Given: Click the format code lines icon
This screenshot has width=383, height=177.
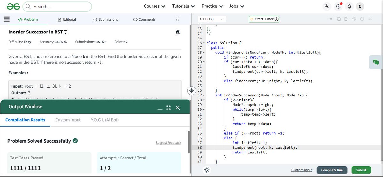Looking at the screenshot, I should pyautogui.click(x=331, y=19).
